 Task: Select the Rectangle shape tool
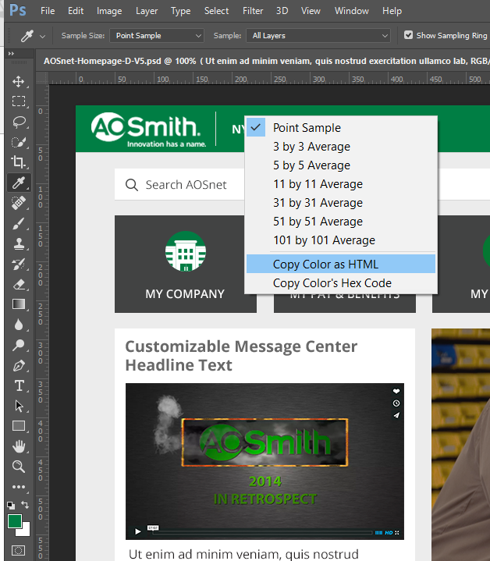pos(19,426)
